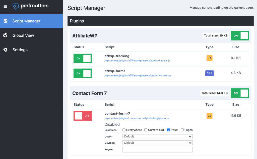Open the forms.min.css file link
The image size is (257, 159).
tap(138, 75)
